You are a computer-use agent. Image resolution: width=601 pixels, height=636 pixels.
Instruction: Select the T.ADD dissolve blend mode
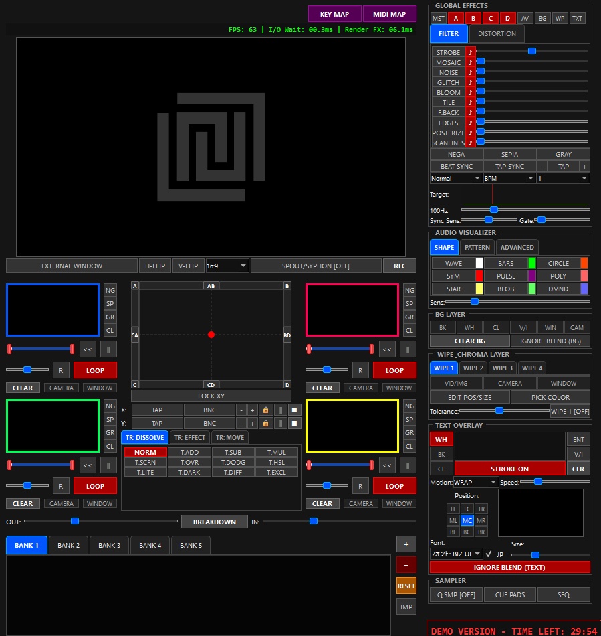189,453
